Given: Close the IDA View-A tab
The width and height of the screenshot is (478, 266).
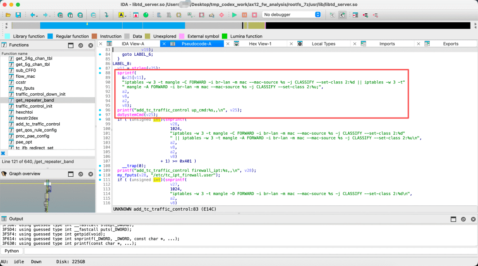Looking at the screenshot, I should 100,44.
